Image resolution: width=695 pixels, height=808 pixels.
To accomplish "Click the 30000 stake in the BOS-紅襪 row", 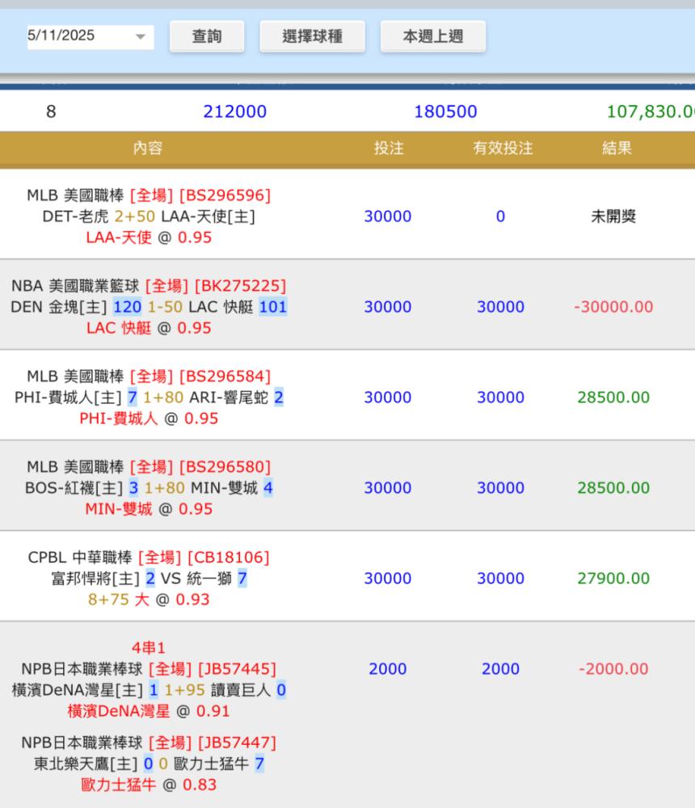I will 388,489.
